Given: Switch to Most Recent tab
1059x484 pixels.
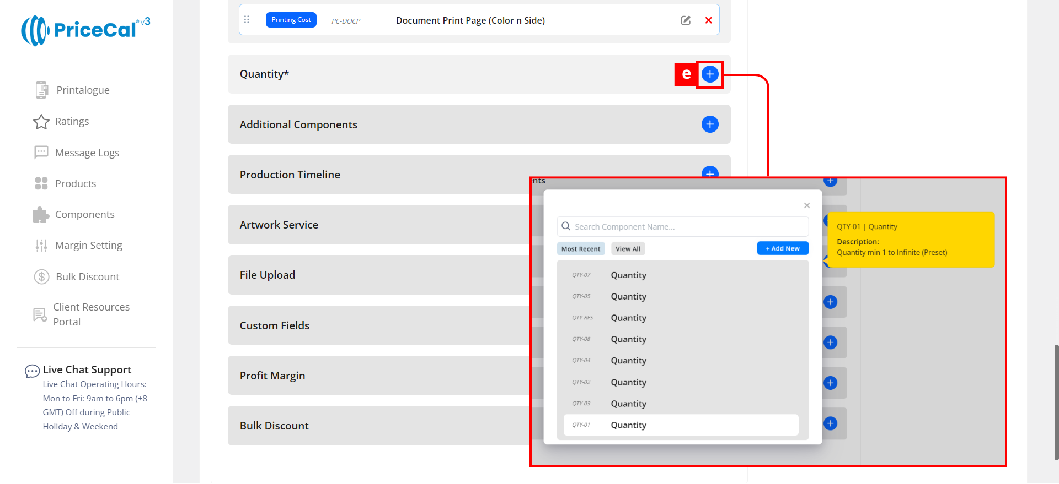Looking at the screenshot, I should coord(581,249).
